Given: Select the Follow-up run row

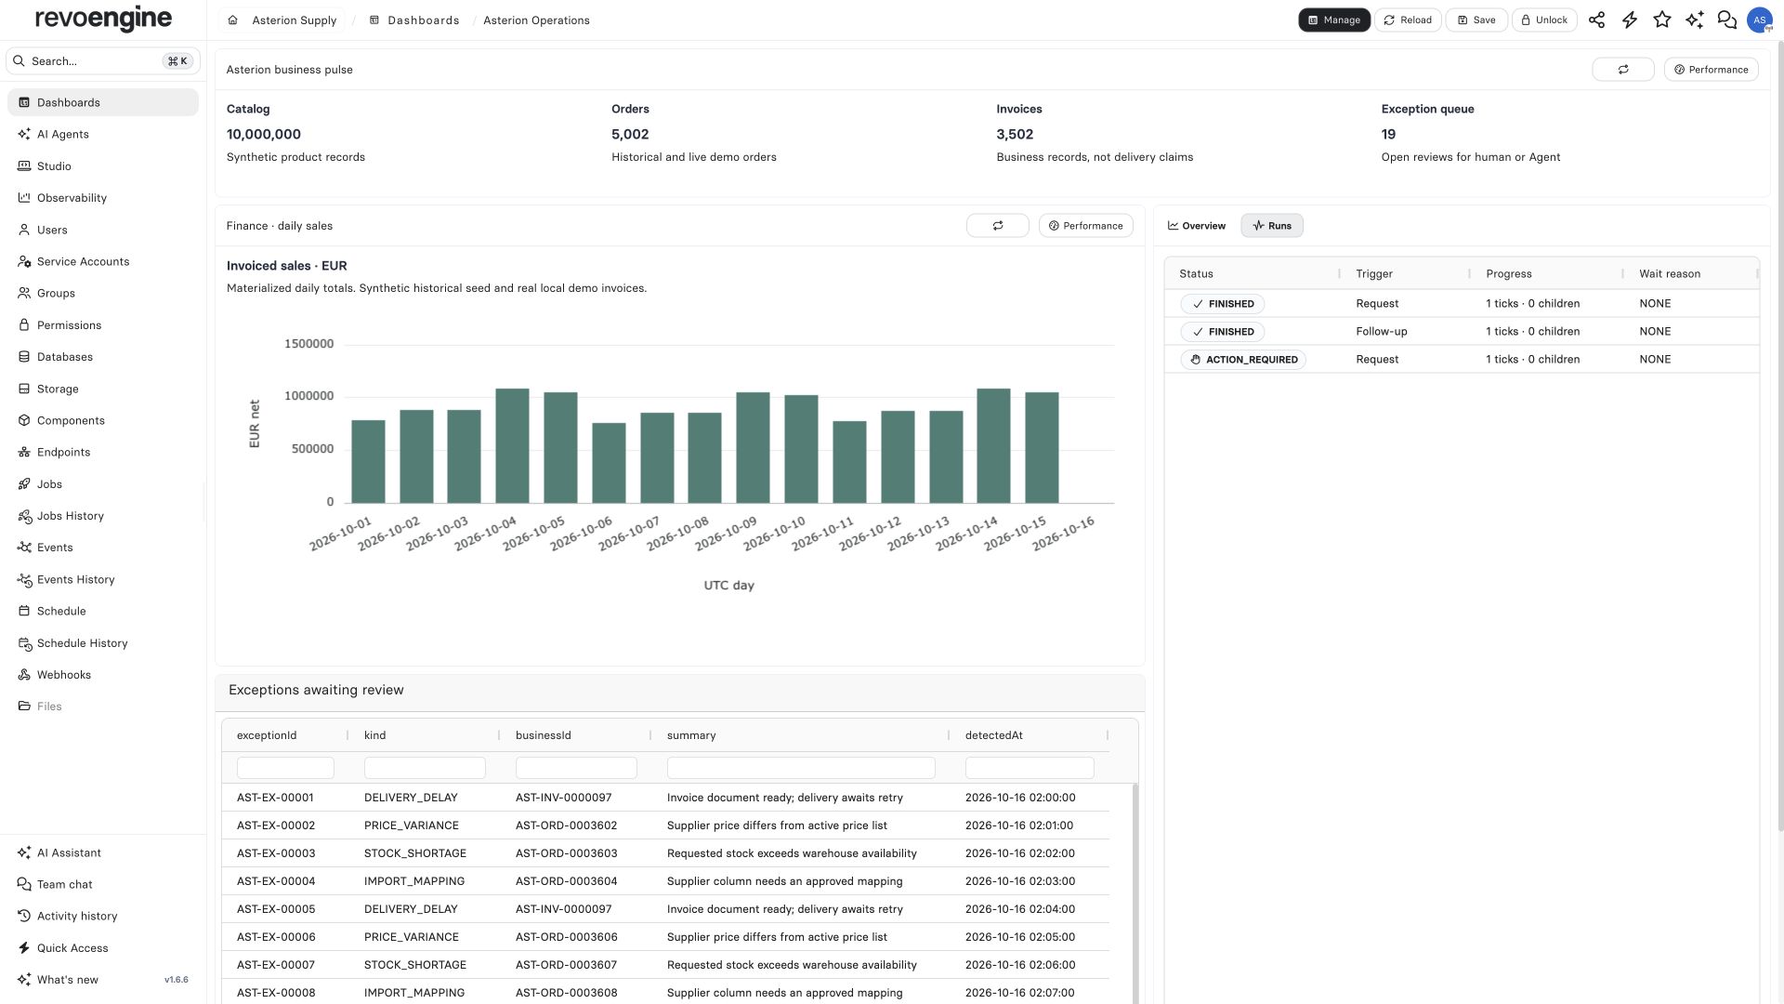Looking at the screenshot, I should (x=1462, y=332).
